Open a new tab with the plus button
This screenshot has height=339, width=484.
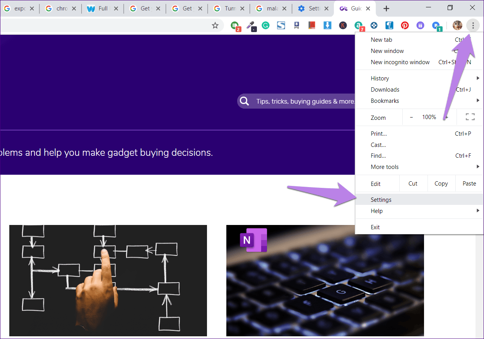386,9
